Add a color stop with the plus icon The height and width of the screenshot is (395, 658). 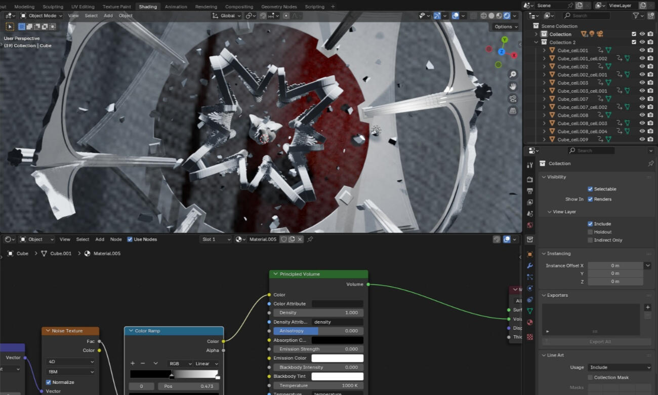click(x=133, y=363)
